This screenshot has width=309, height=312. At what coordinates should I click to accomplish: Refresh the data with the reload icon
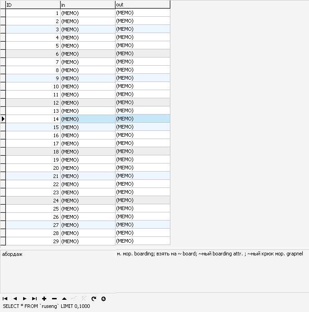point(94,298)
